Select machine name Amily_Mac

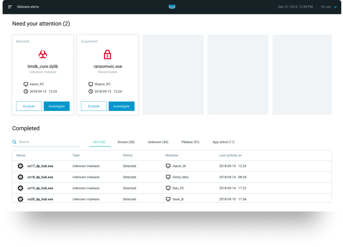(x=181, y=177)
